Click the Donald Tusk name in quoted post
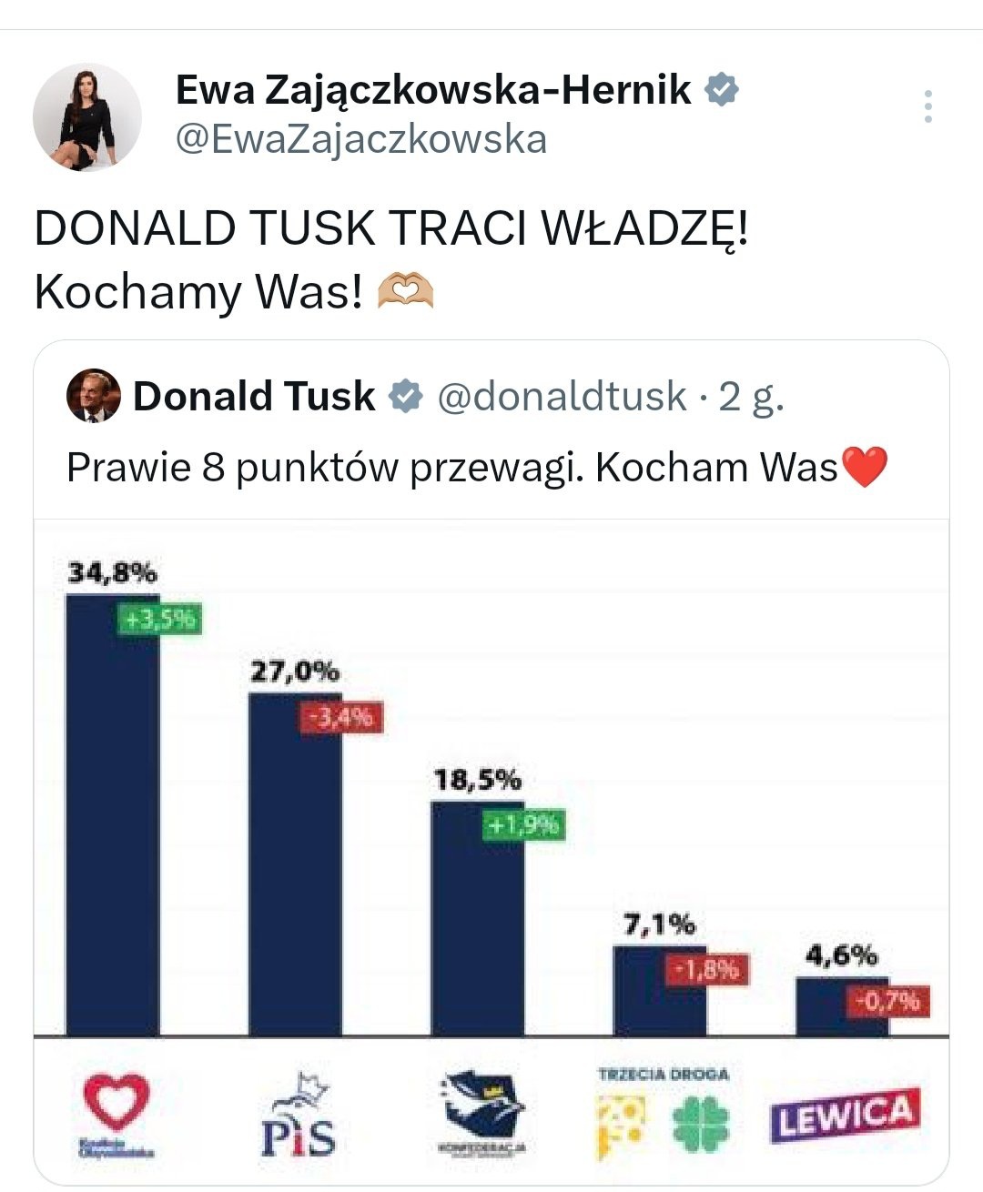This screenshot has height=1192, width=983. coord(254,397)
